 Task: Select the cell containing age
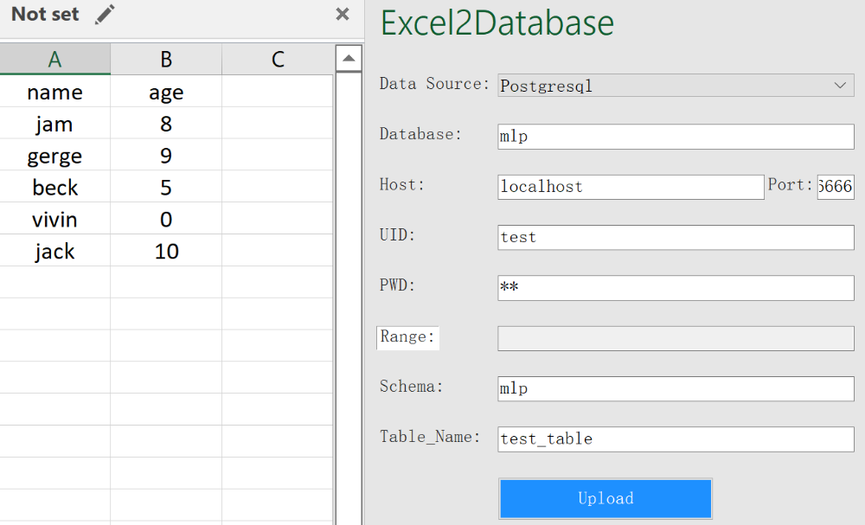pos(166,92)
